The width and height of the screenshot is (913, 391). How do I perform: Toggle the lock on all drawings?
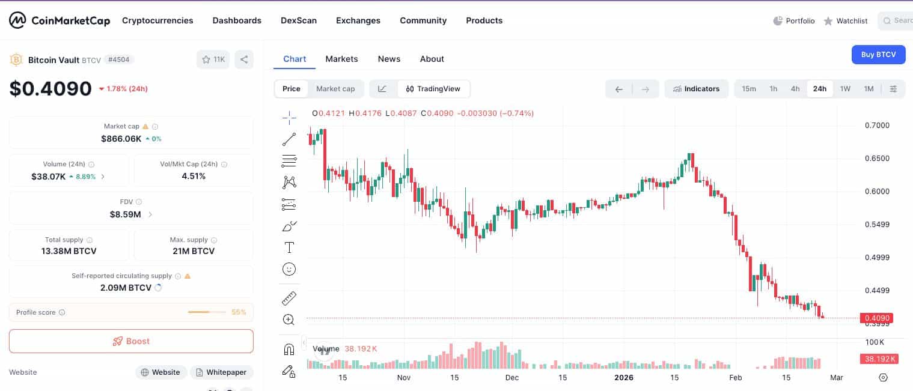pyautogui.click(x=289, y=372)
